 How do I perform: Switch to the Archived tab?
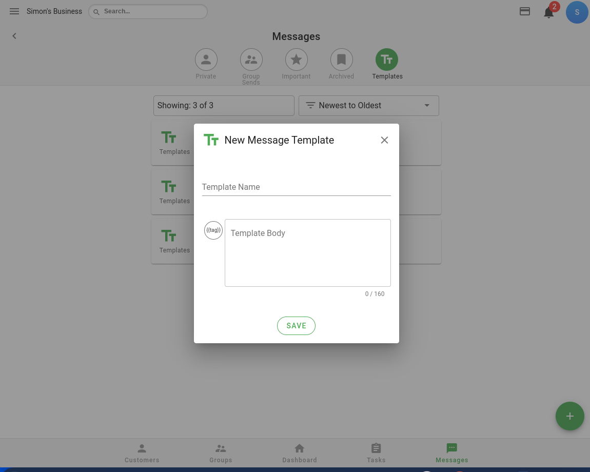pos(341,64)
